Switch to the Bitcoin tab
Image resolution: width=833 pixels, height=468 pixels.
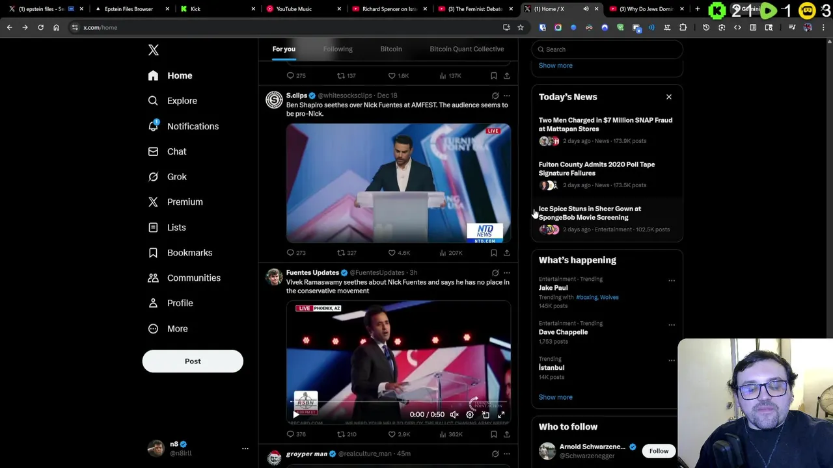point(391,49)
